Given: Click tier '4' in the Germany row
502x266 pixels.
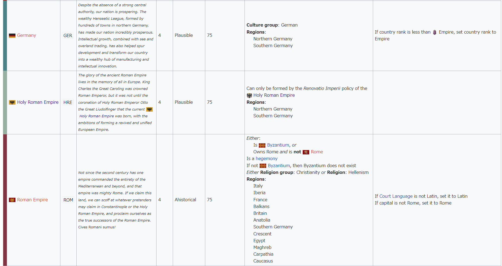Looking at the screenshot, I should pos(159,35).
